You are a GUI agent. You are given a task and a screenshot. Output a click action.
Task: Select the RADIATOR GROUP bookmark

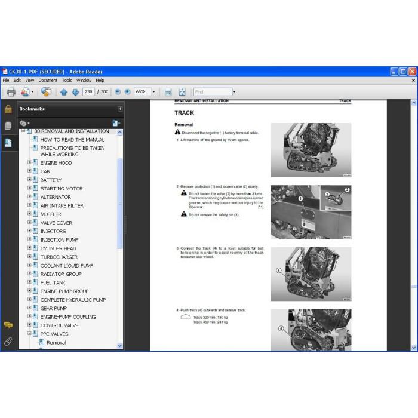(61, 274)
